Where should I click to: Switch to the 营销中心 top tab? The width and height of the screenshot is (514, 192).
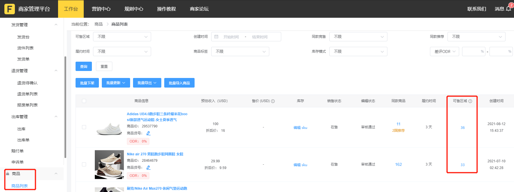(101, 9)
